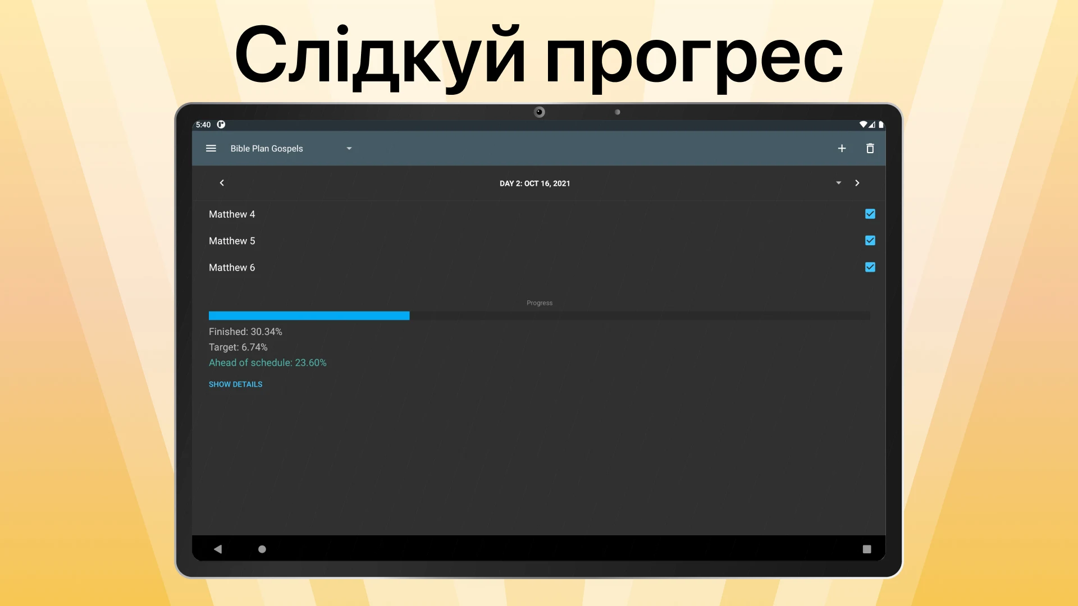Delete plan using trash icon

[x=870, y=148]
